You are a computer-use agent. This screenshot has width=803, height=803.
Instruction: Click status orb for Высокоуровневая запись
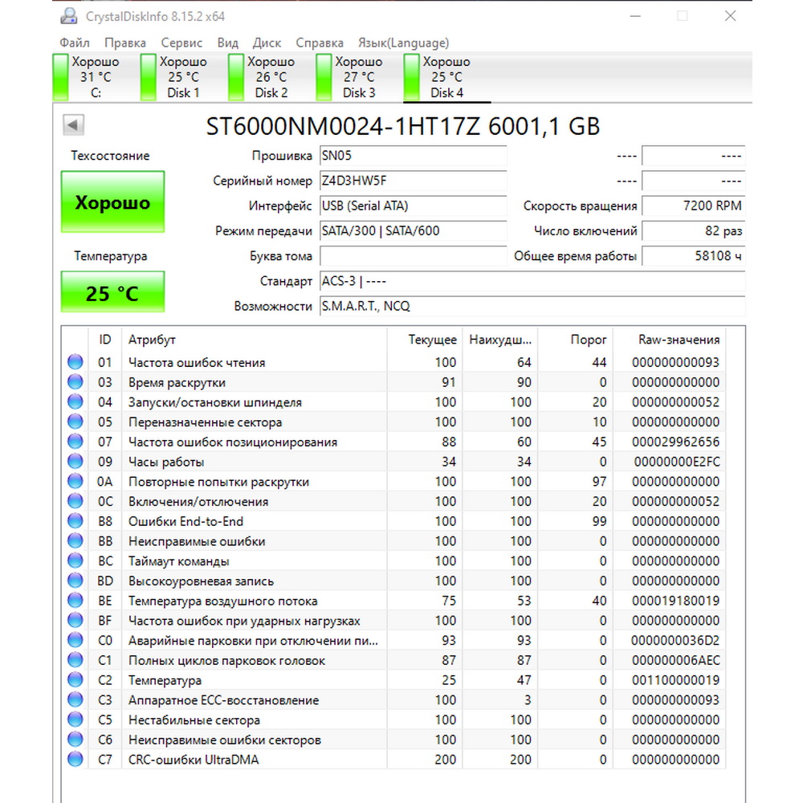pos(75,581)
